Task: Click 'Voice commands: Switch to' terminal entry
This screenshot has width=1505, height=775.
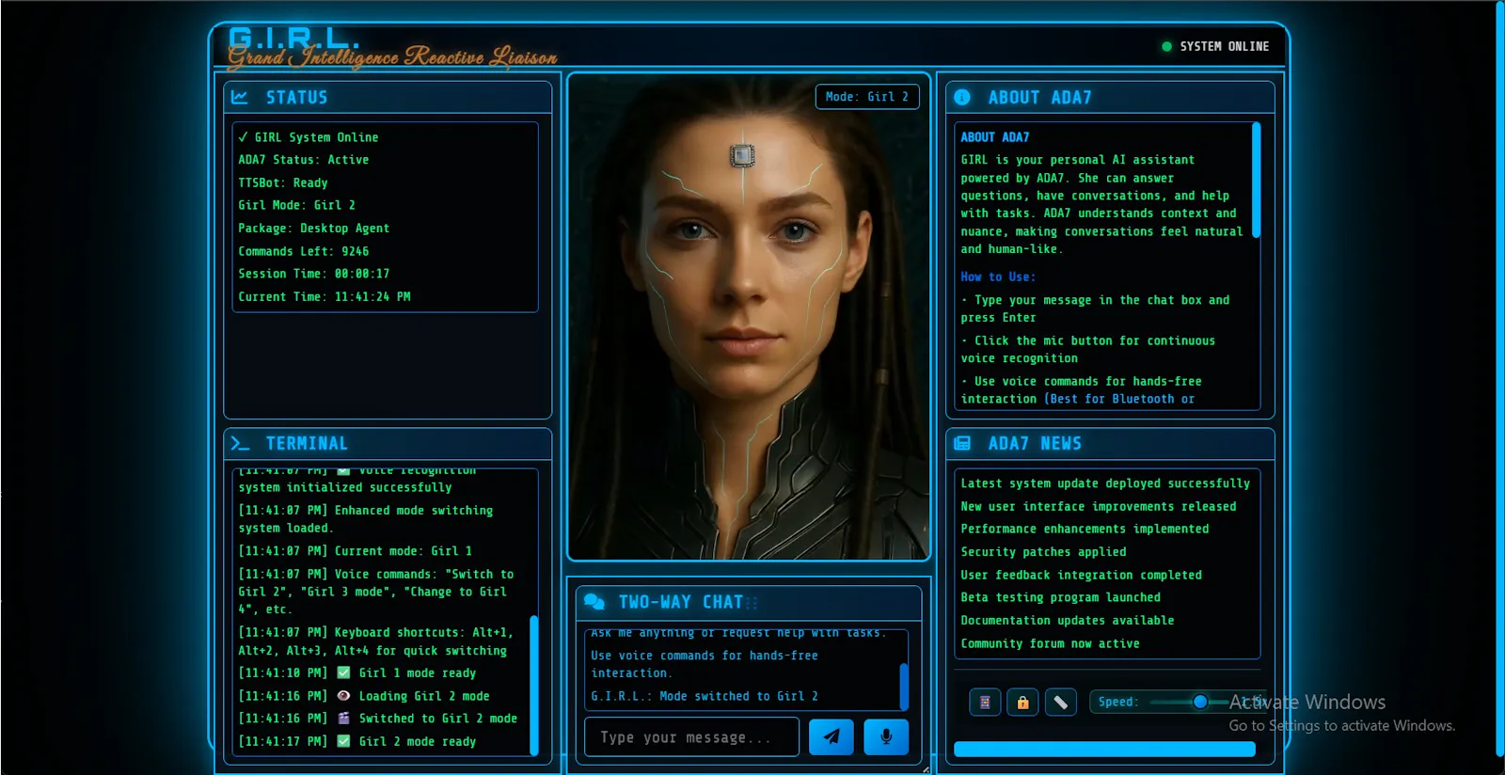Action: click(x=376, y=592)
